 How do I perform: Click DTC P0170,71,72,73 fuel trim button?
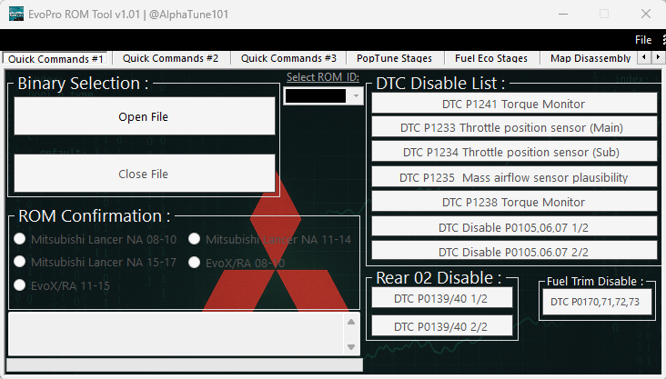[597, 302]
